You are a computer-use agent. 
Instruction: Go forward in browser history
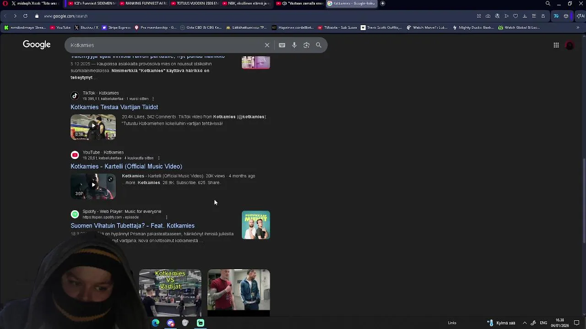click(15, 16)
